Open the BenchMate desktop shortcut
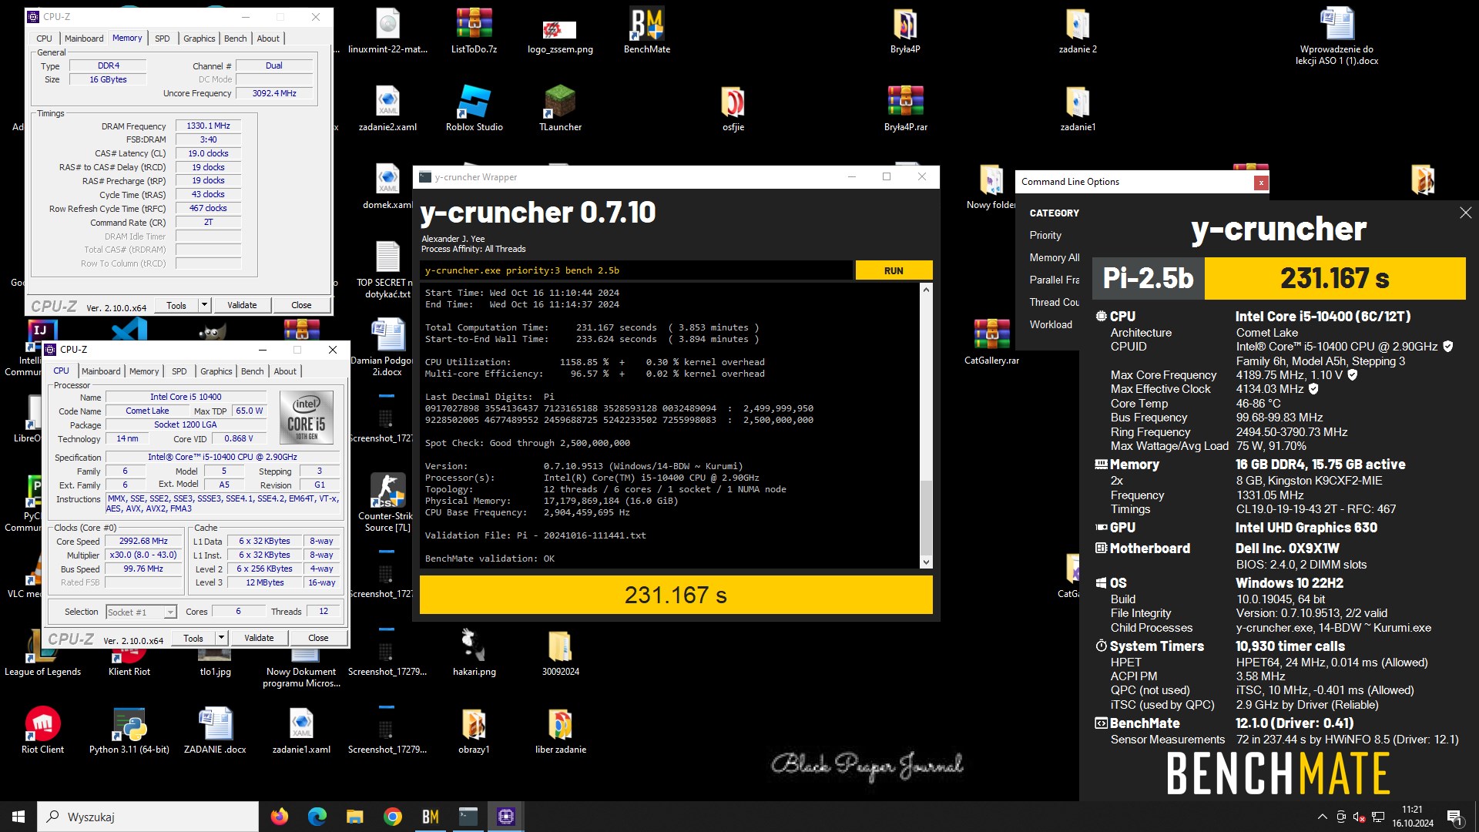 point(646,31)
